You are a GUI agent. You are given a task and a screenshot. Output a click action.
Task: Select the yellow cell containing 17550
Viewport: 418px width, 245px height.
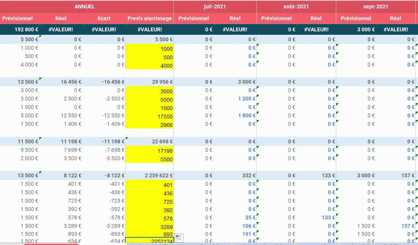click(x=149, y=116)
